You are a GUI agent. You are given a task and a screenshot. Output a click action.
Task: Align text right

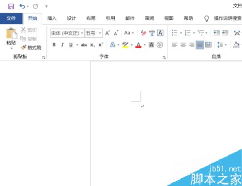pyautogui.click(x=191, y=45)
